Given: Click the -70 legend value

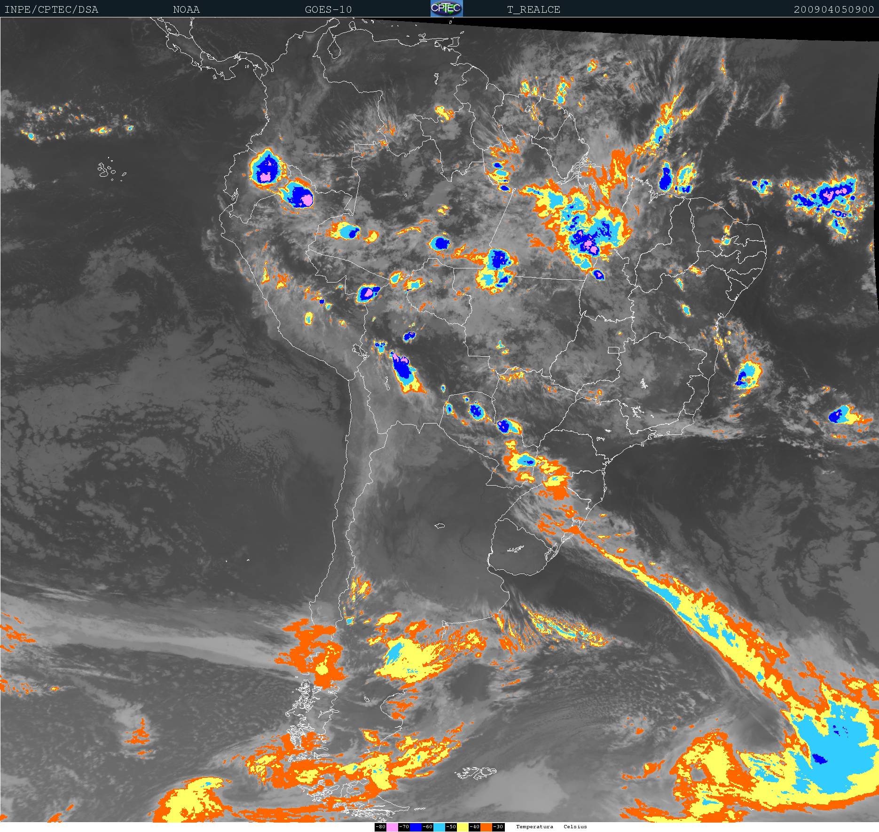Looking at the screenshot, I should [x=404, y=827].
